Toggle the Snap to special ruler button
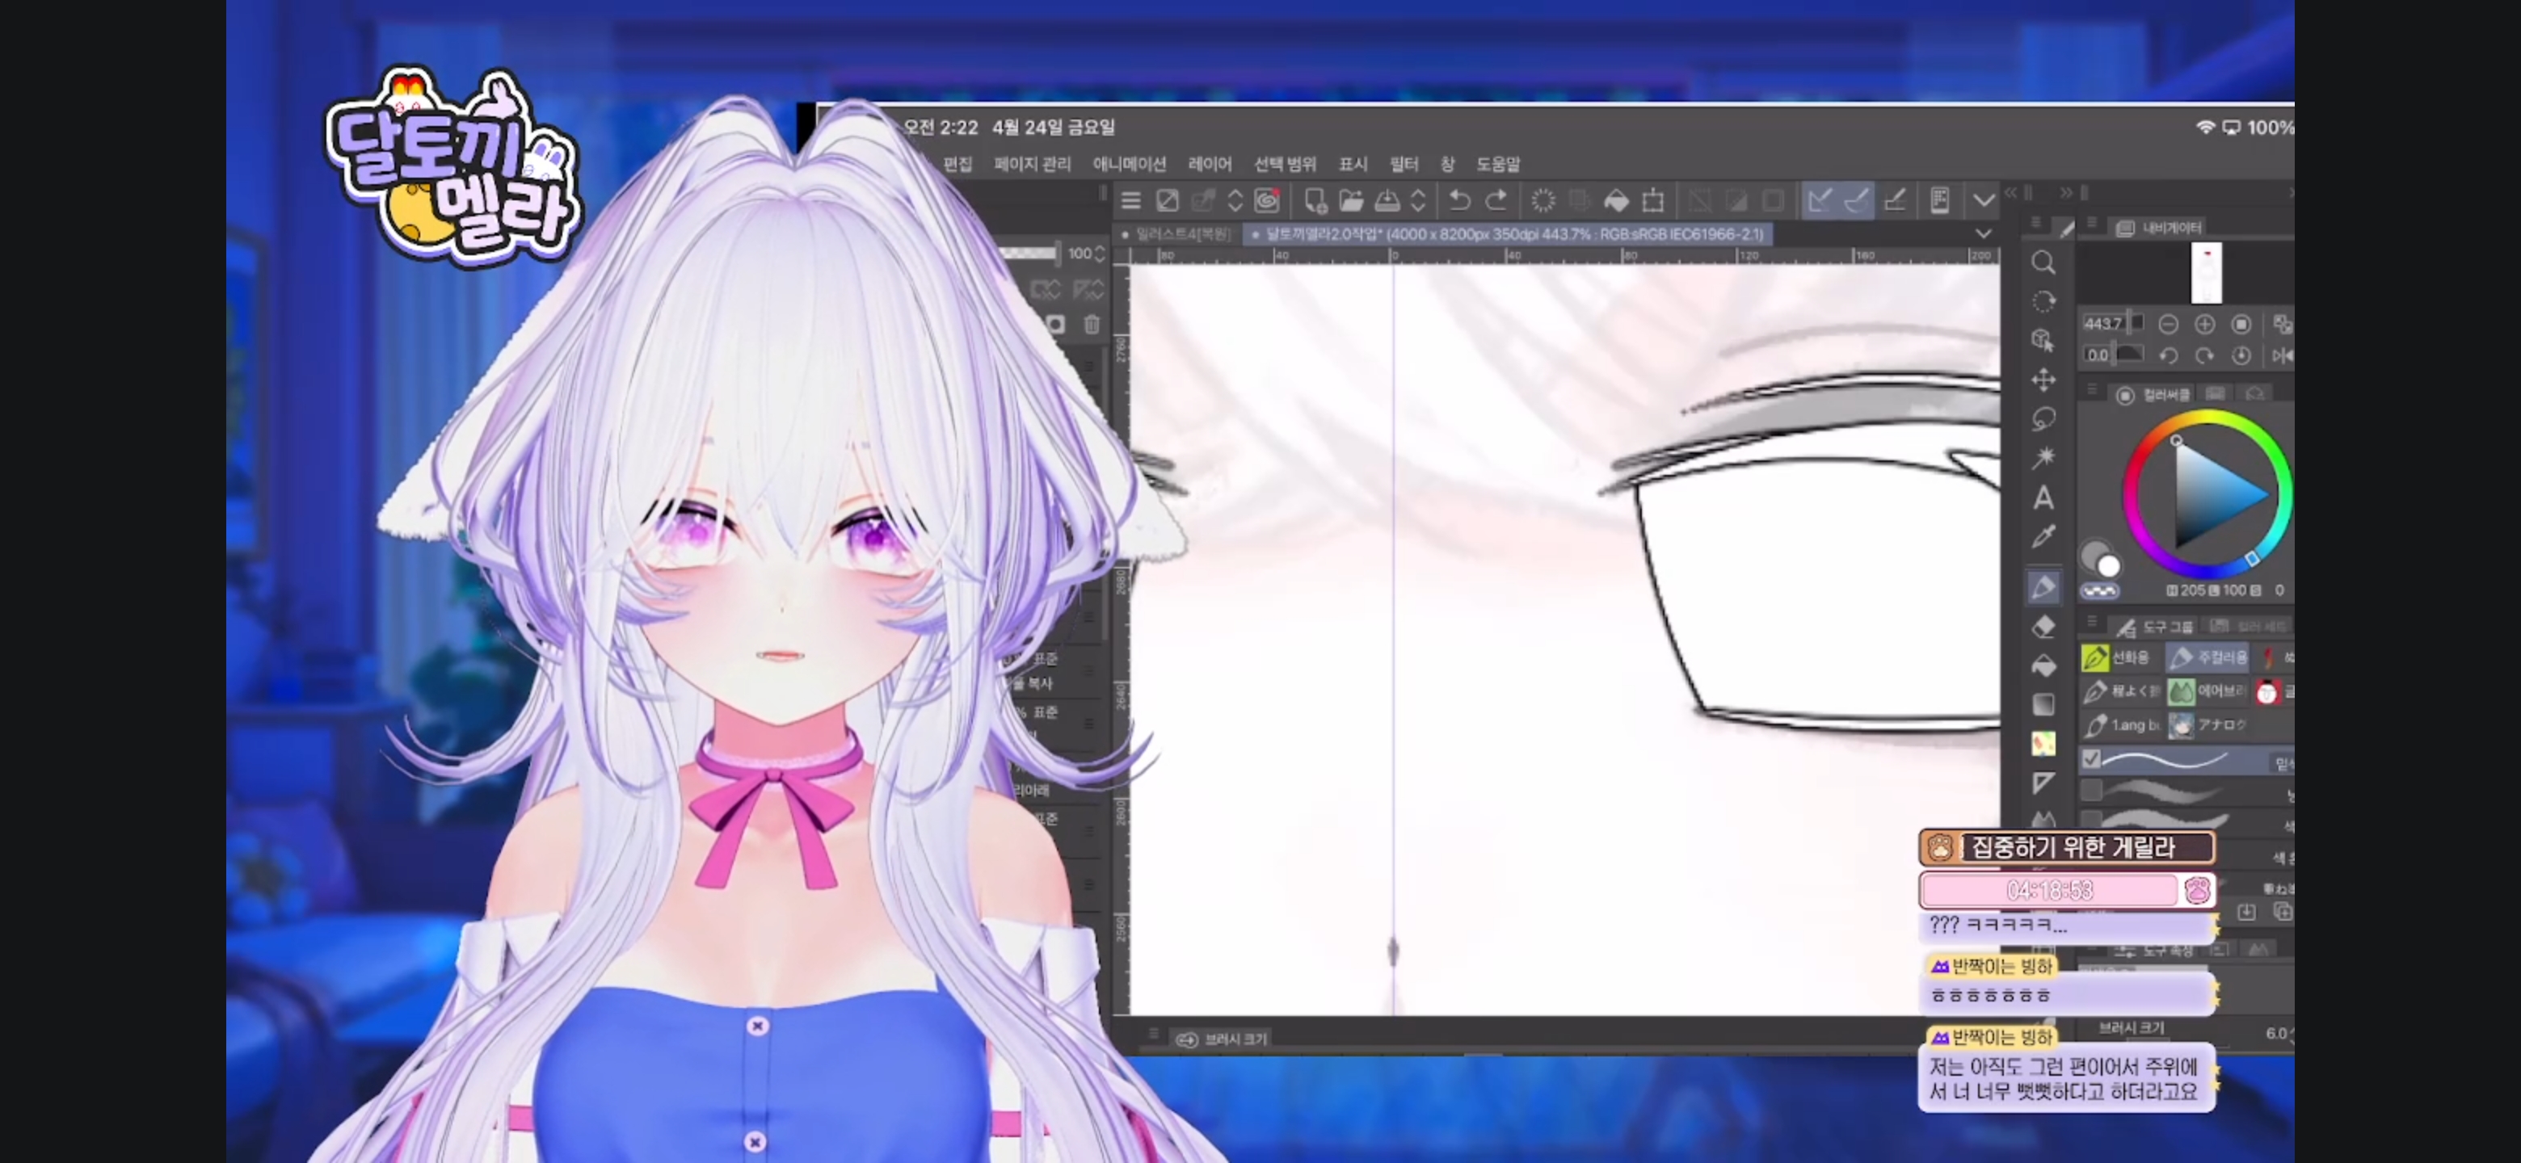2521x1163 pixels. 1855,201
